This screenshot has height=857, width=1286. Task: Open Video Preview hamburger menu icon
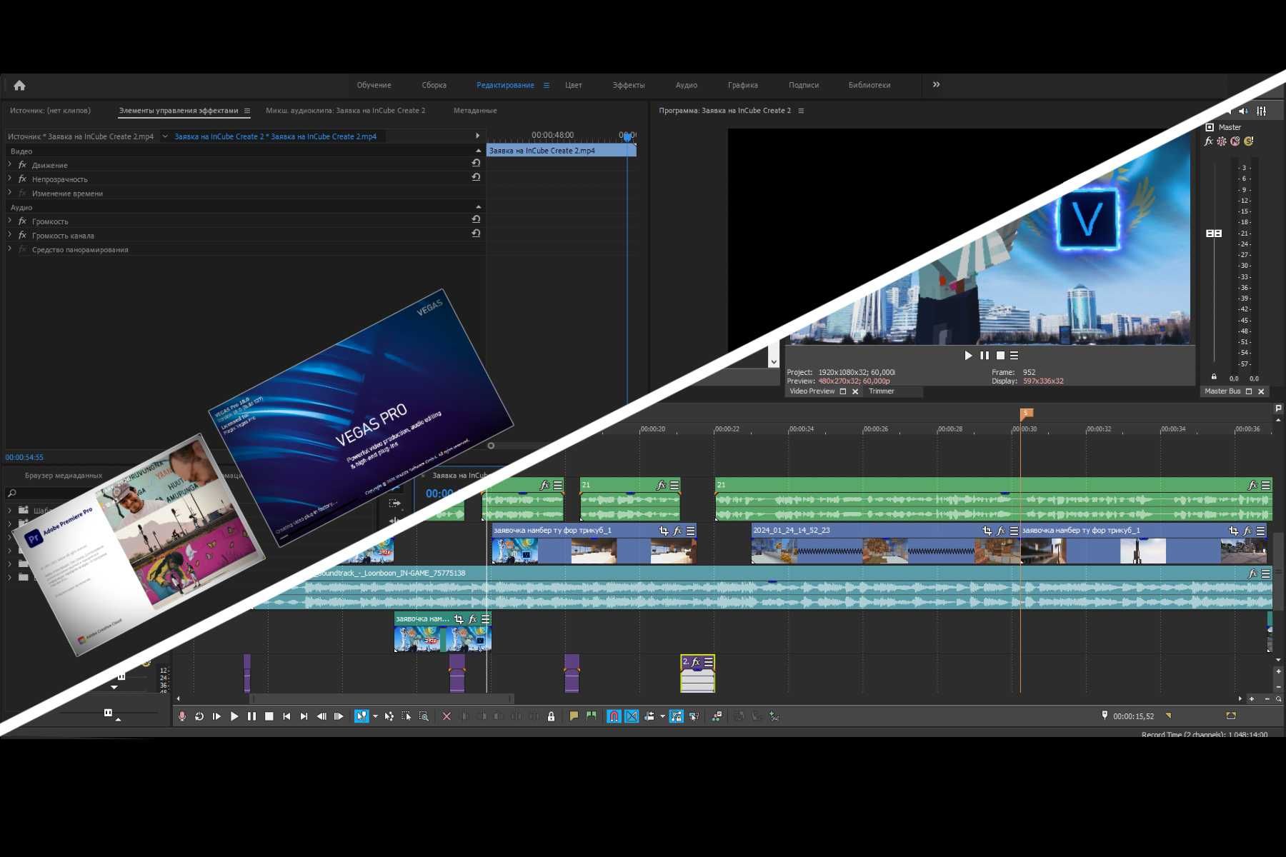(1014, 356)
